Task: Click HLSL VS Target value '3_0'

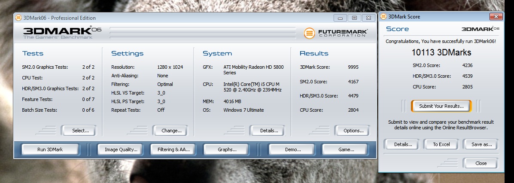Action: point(161,93)
